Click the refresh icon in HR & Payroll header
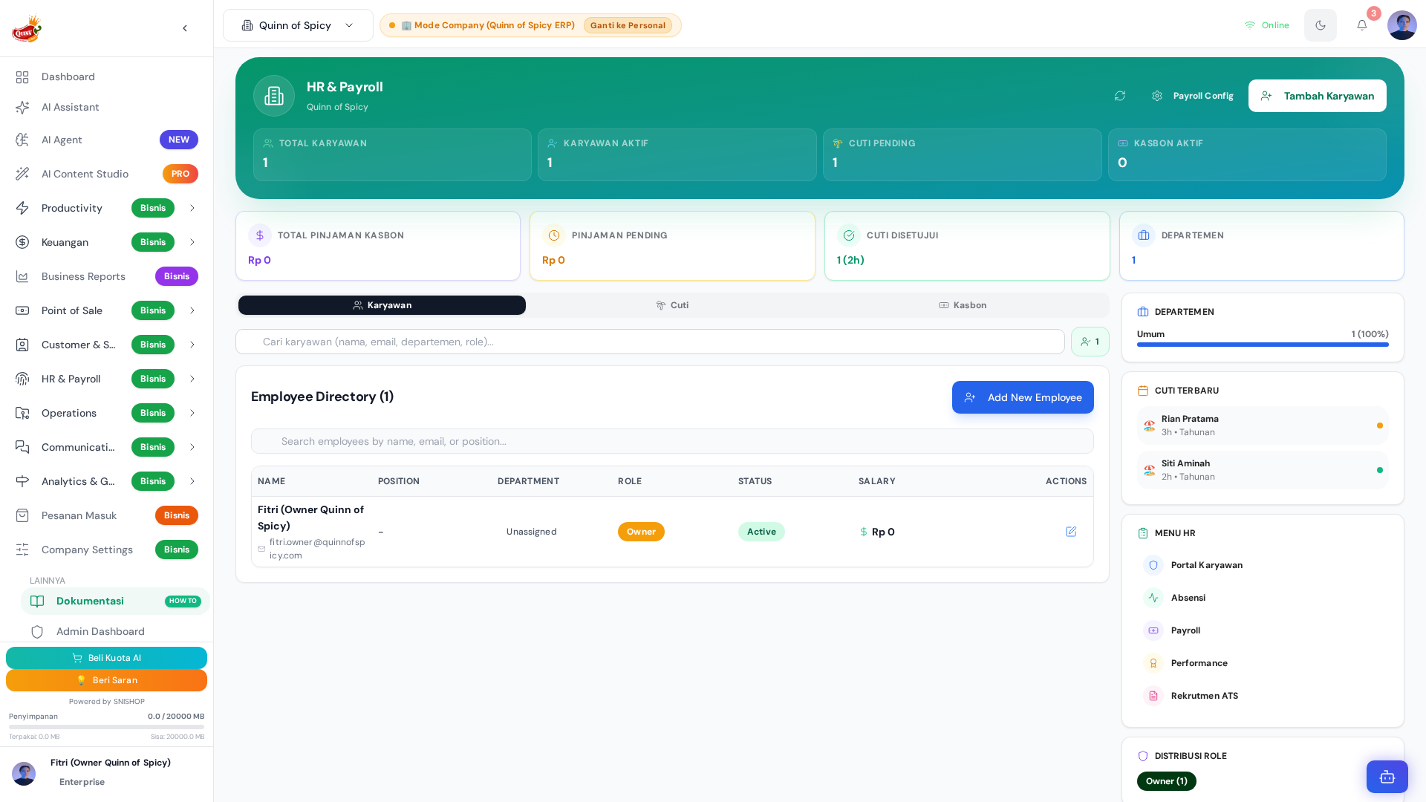The width and height of the screenshot is (1426, 802). coord(1120,96)
